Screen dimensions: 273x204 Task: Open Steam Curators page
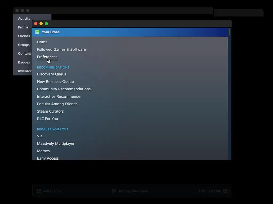coord(50,111)
